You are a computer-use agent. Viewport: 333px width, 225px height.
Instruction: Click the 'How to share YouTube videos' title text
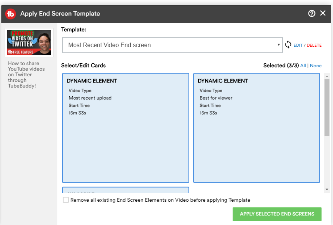click(x=26, y=75)
